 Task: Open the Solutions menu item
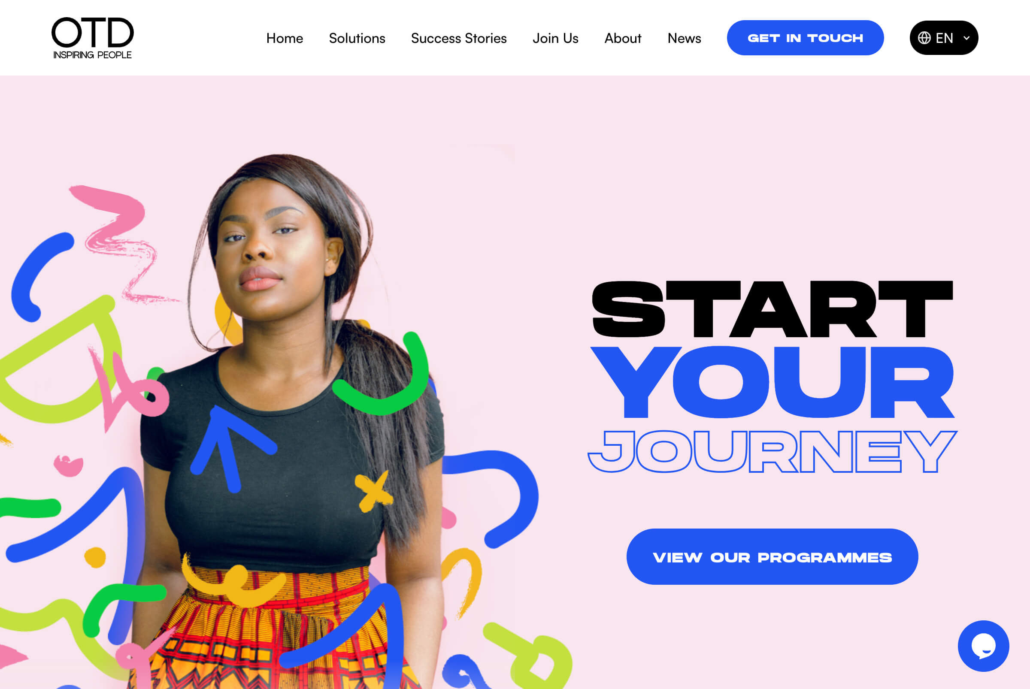pyautogui.click(x=357, y=38)
